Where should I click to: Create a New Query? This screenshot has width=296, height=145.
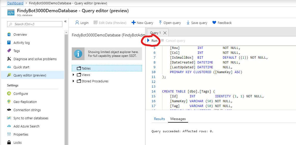(142, 23)
